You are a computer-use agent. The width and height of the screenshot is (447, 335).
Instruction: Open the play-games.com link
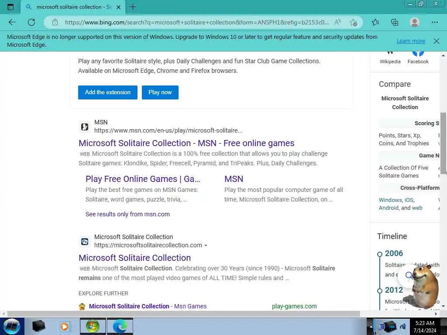click(x=294, y=306)
